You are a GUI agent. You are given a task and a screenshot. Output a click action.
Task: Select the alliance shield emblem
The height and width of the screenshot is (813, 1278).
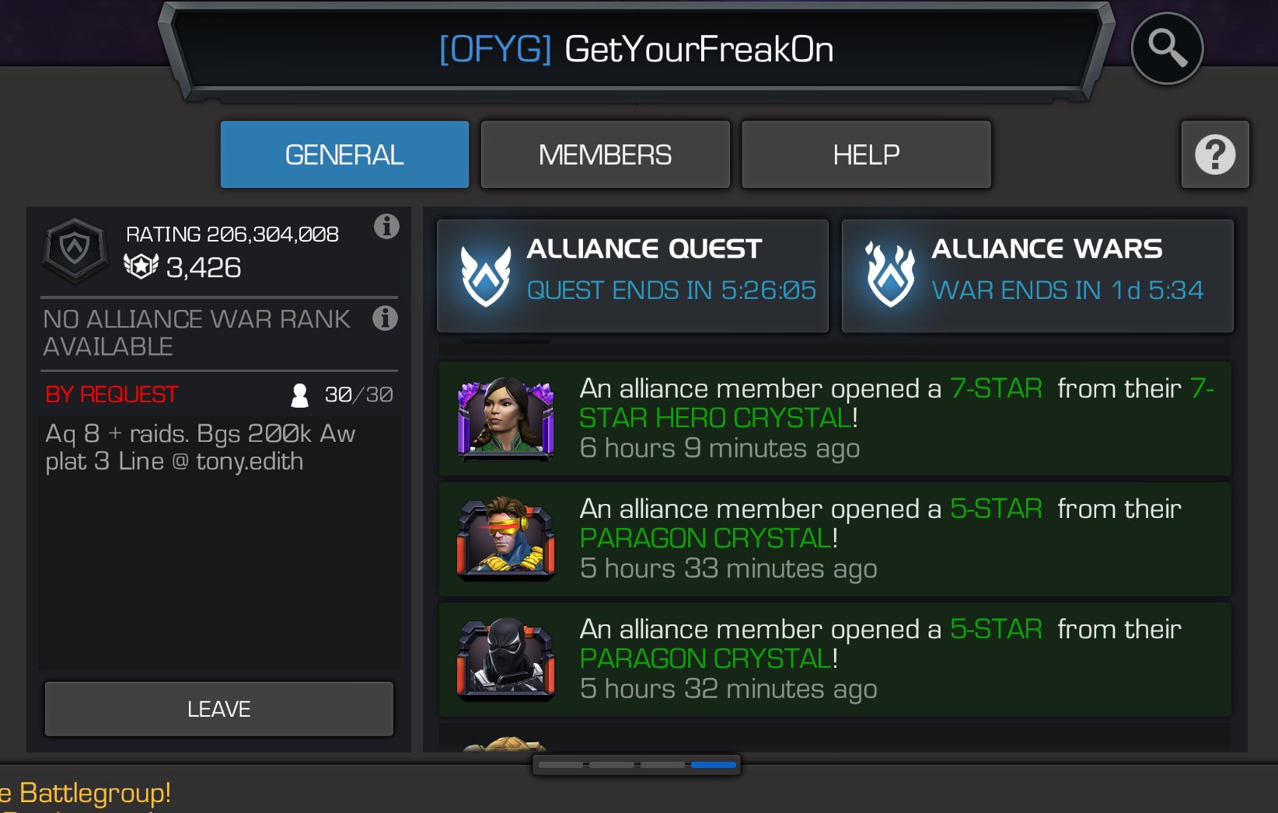(75, 250)
